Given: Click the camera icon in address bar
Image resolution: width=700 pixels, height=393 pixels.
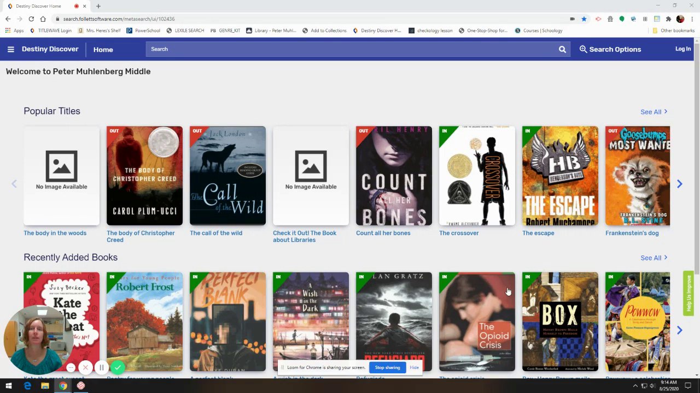Looking at the screenshot, I should pos(573,19).
